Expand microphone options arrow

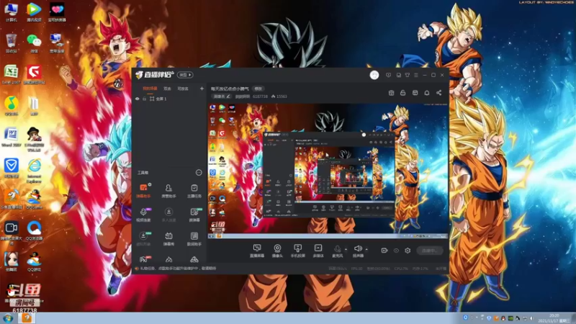[x=346, y=249]
